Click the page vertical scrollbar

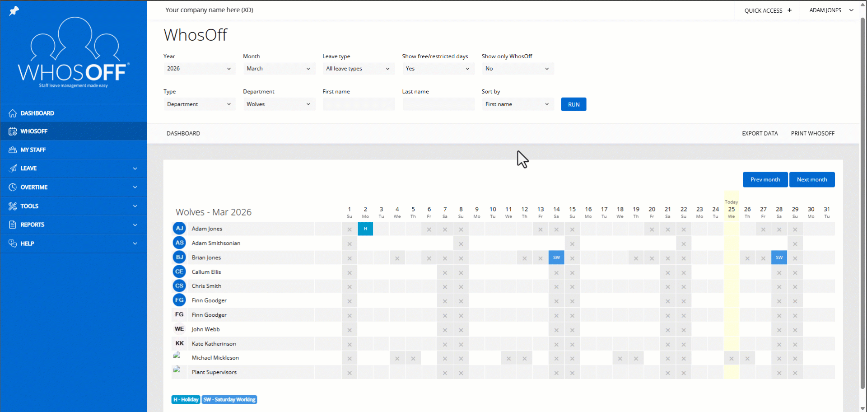863,203
